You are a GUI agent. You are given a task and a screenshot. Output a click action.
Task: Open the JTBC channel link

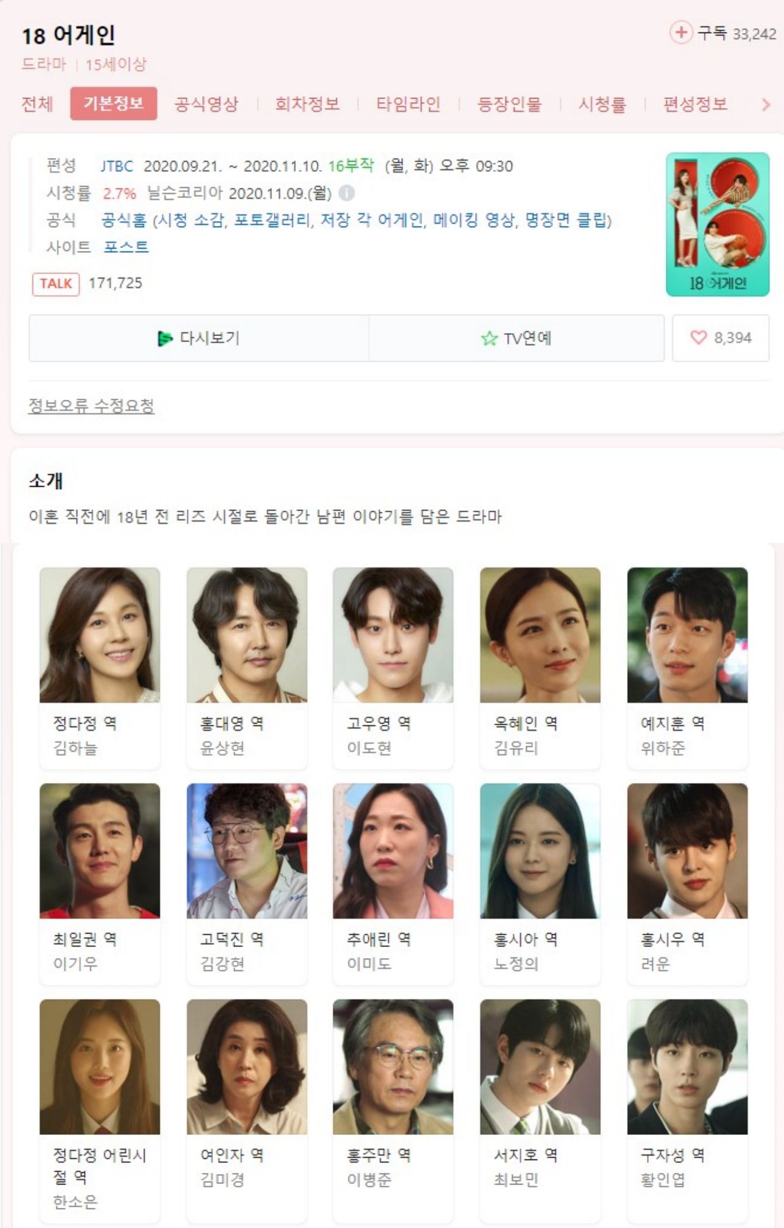pyautogui.click(x=116, y=166)
